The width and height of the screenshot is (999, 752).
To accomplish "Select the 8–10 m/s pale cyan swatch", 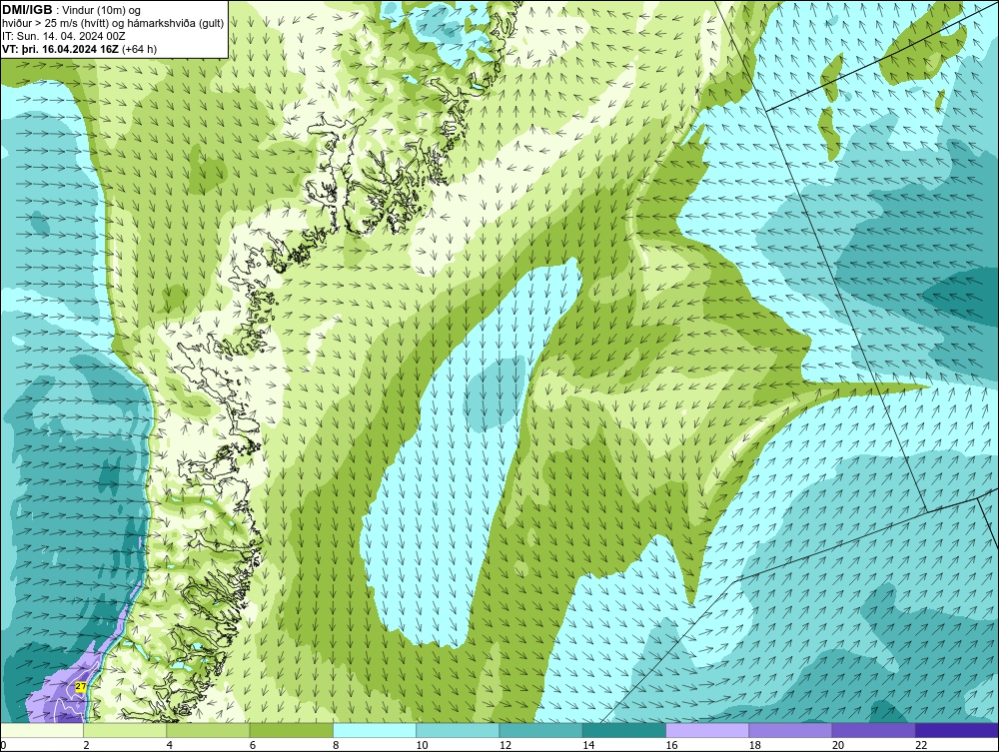I will 375,730.
